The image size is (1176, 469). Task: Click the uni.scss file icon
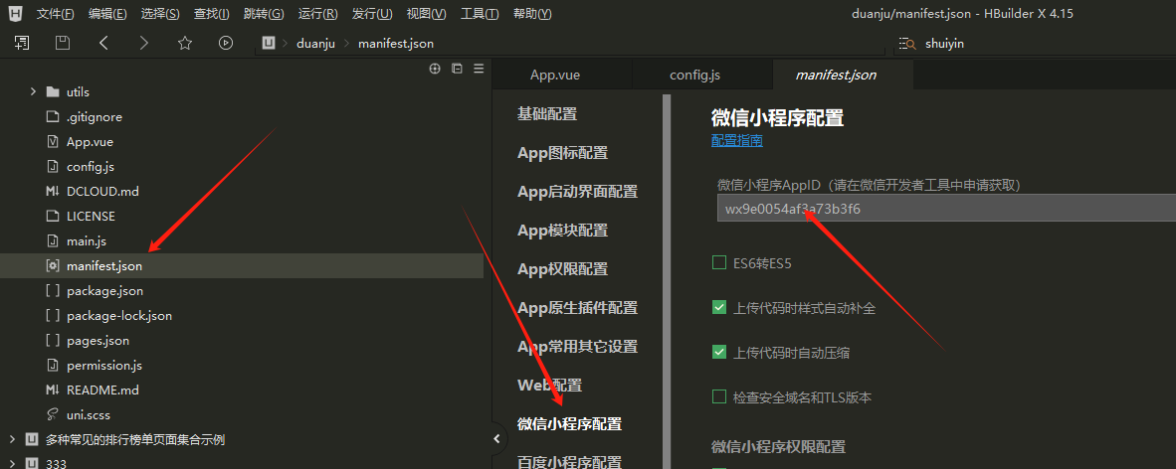pos(53,414)
